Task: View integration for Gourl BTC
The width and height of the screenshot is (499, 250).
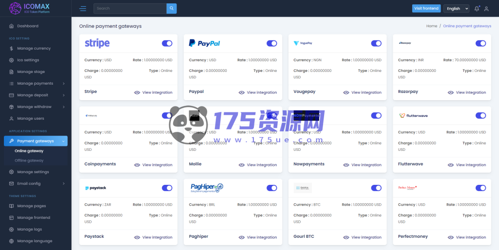Action: click(363, 237)
